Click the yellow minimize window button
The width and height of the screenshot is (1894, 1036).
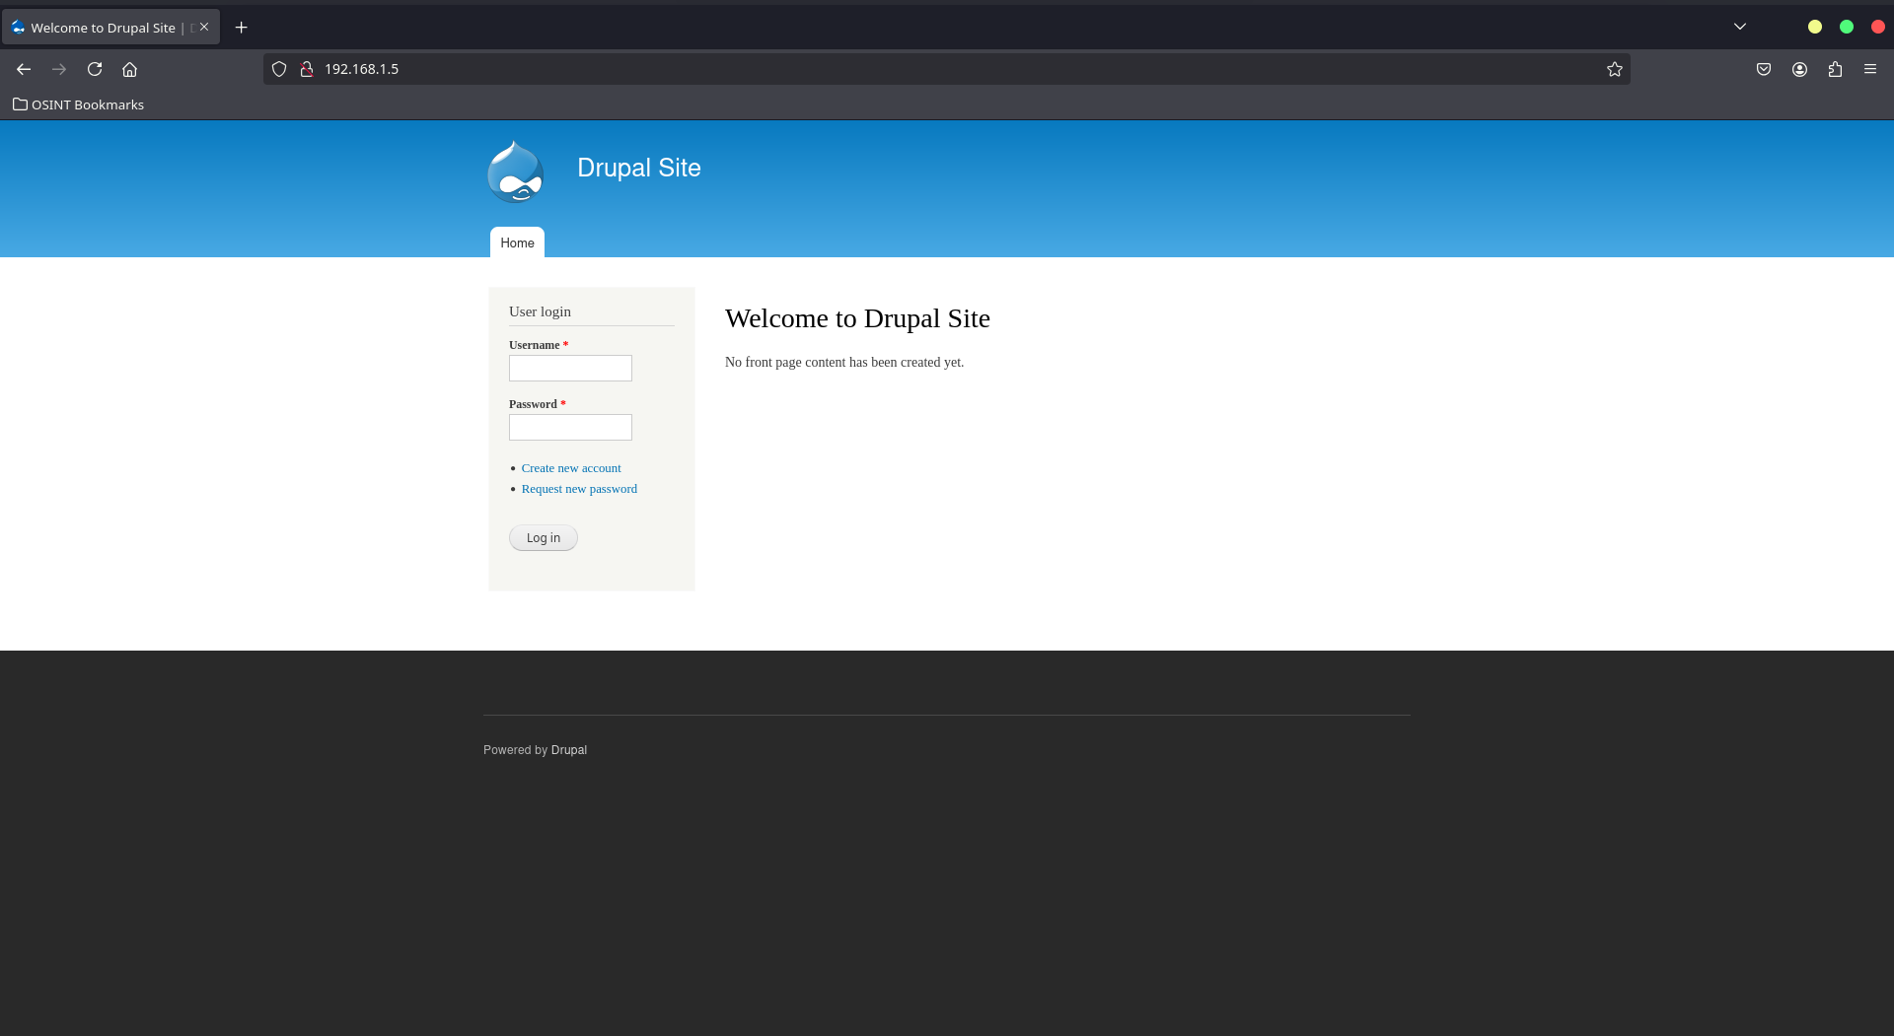1815,27
